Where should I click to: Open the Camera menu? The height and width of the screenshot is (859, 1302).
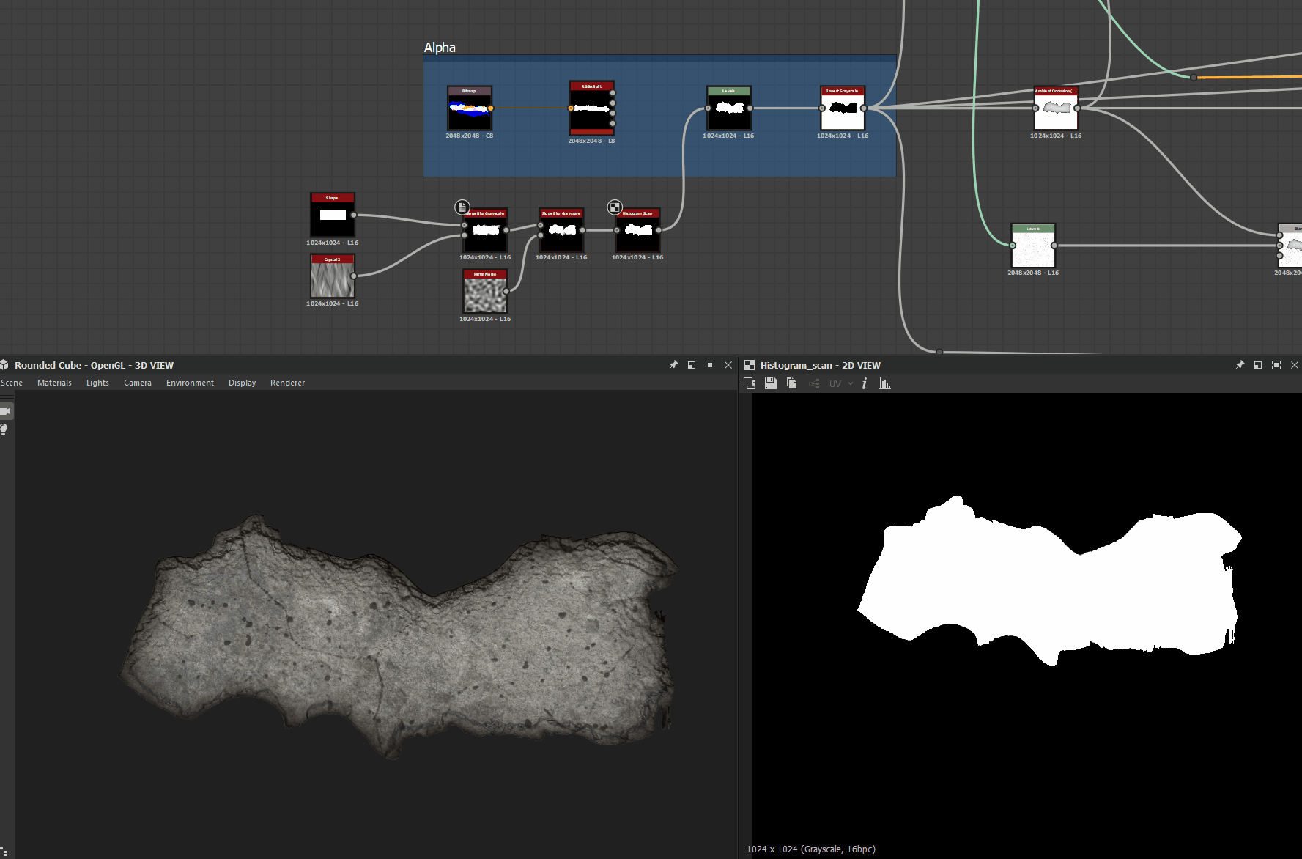pos(137,383)
